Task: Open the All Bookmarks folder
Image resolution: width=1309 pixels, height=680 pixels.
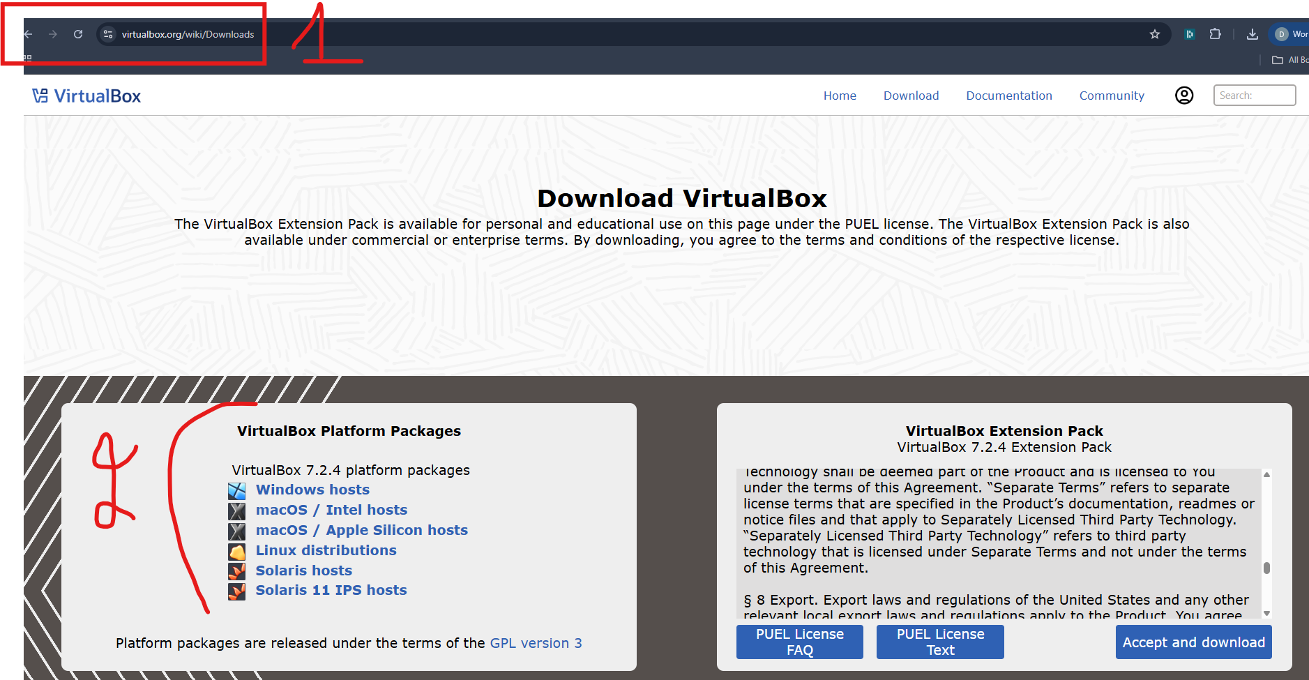Action: 1290,60
